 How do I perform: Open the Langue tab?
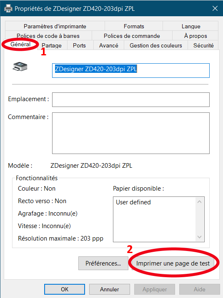[191, 26]
